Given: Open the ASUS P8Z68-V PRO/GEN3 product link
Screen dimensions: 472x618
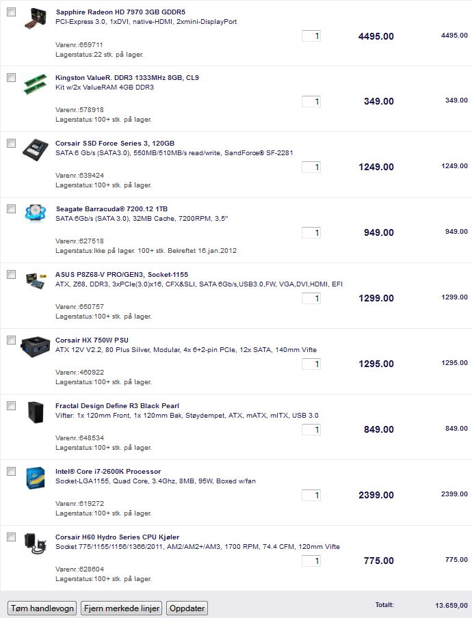Looking at the screenshot, I should (122, 275).
